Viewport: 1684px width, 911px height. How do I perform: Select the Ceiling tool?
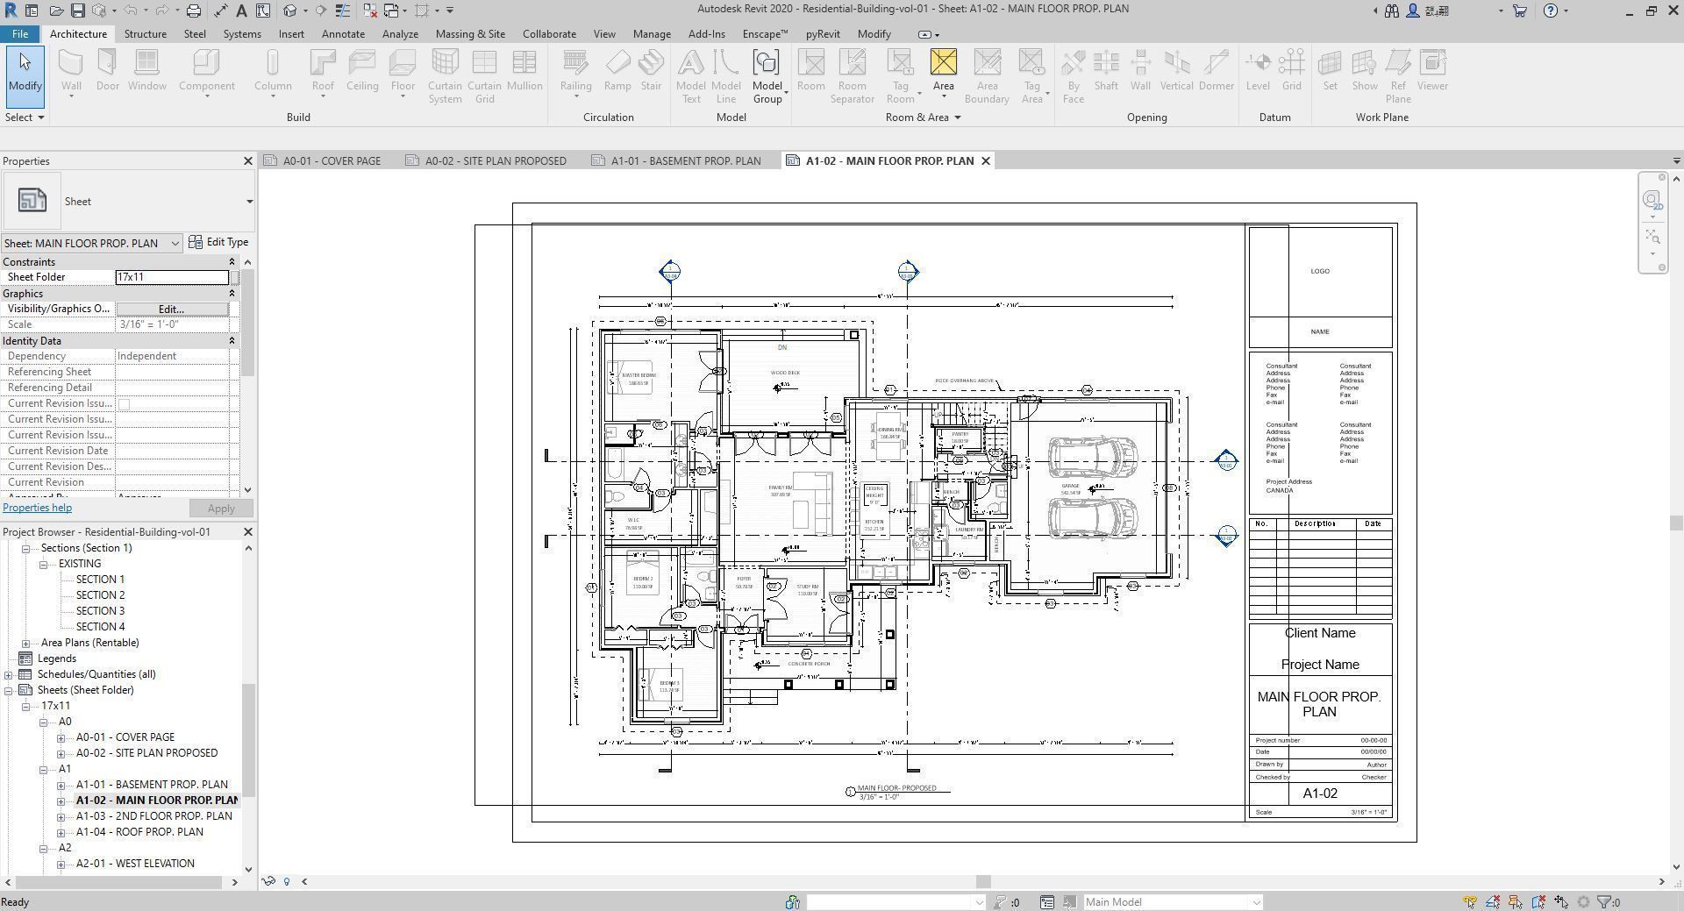(362, 71)
